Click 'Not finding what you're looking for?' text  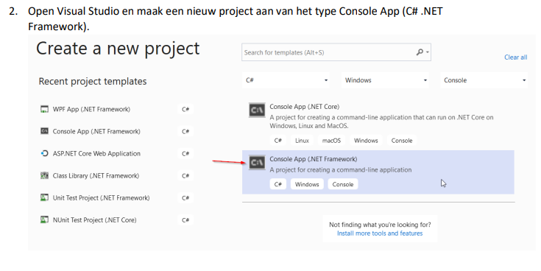tap(380, 225)
